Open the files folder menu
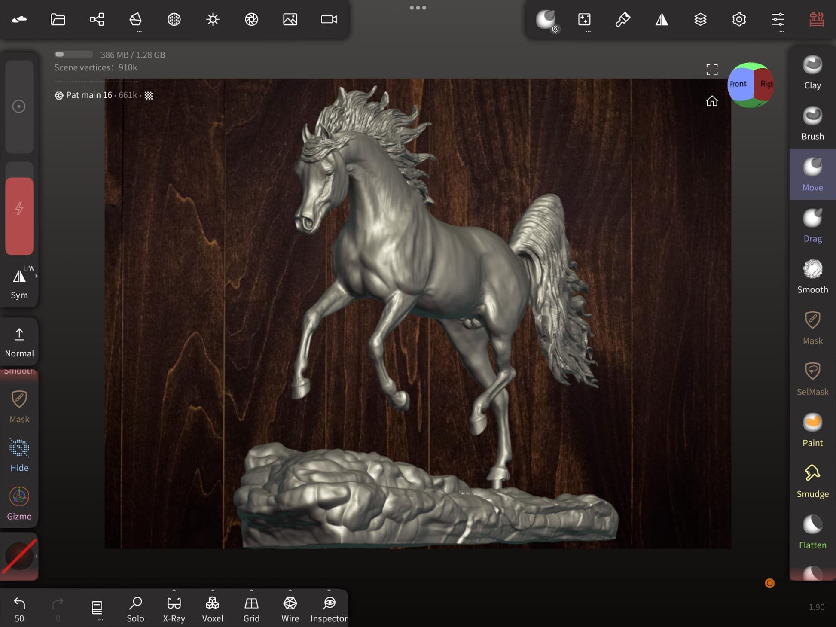This screenshot has width=836, height=627. 58,19
